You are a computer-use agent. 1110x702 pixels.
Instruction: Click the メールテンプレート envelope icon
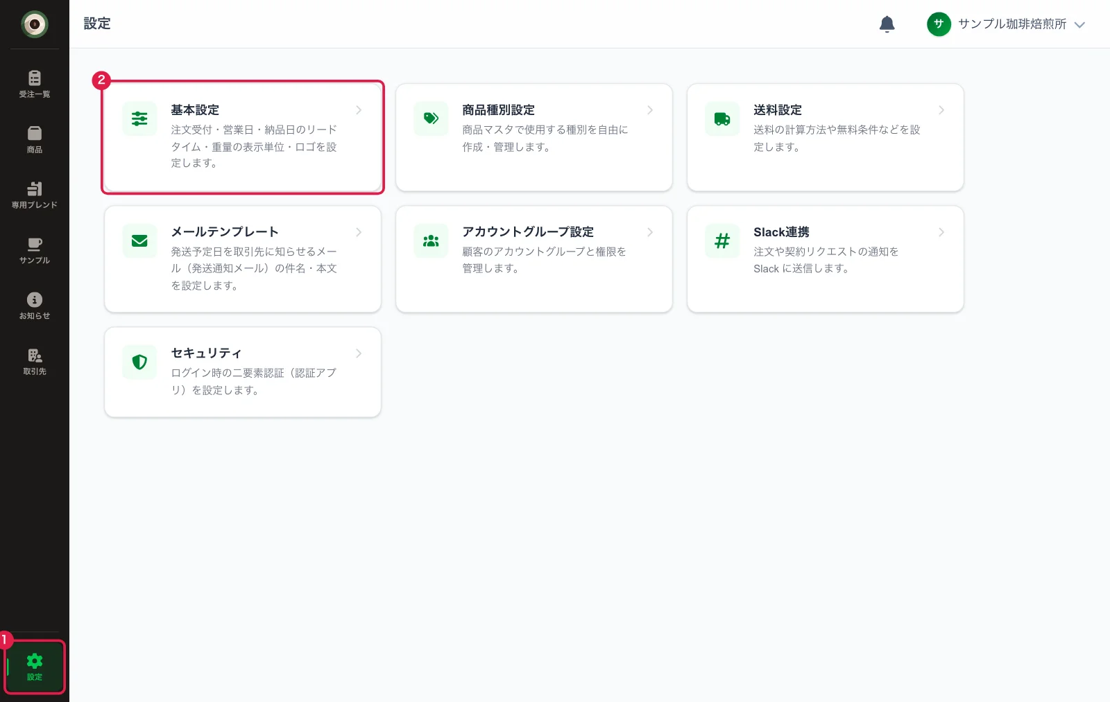[x=139, y=240]
